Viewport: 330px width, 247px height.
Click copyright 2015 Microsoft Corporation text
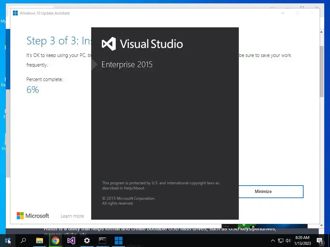coord(129,198)
